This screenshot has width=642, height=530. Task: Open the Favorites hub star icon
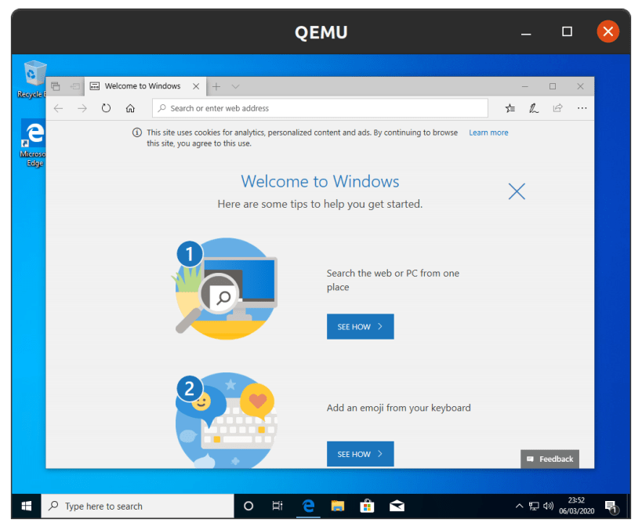[510, 108]
